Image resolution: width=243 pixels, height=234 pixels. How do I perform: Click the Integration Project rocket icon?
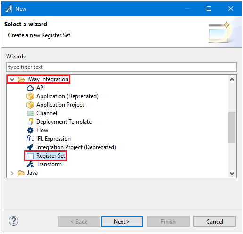coord(30,147)
